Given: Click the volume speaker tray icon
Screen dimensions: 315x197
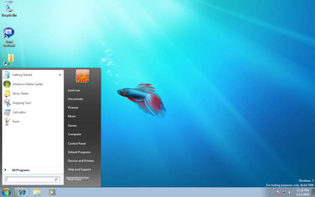Looking at the screenshot, I should coord(290,193).
